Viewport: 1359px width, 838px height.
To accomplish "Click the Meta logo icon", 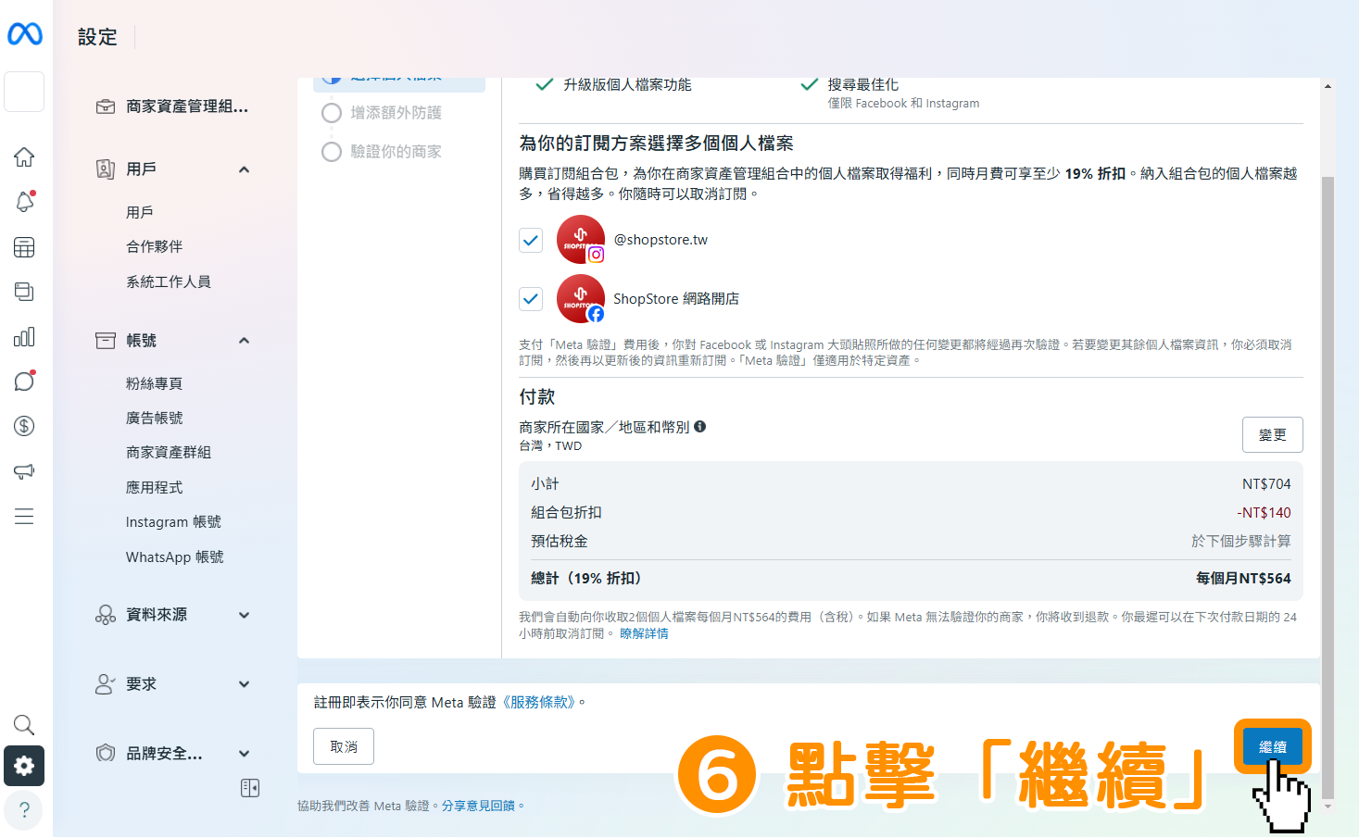I will pos(25,34).
